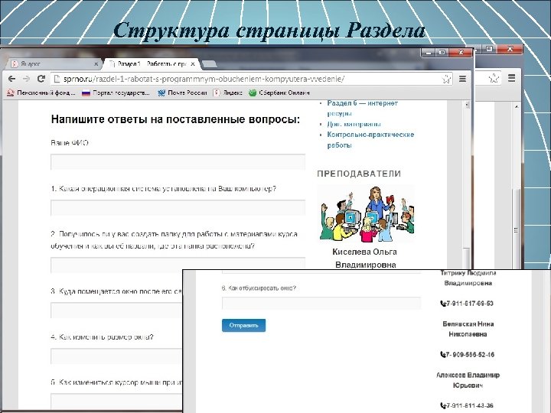Image resolution: width=551 pixels, height=413 pixels.
Task: Click the teachers classroom illustration
Action: tap(366, 214)
